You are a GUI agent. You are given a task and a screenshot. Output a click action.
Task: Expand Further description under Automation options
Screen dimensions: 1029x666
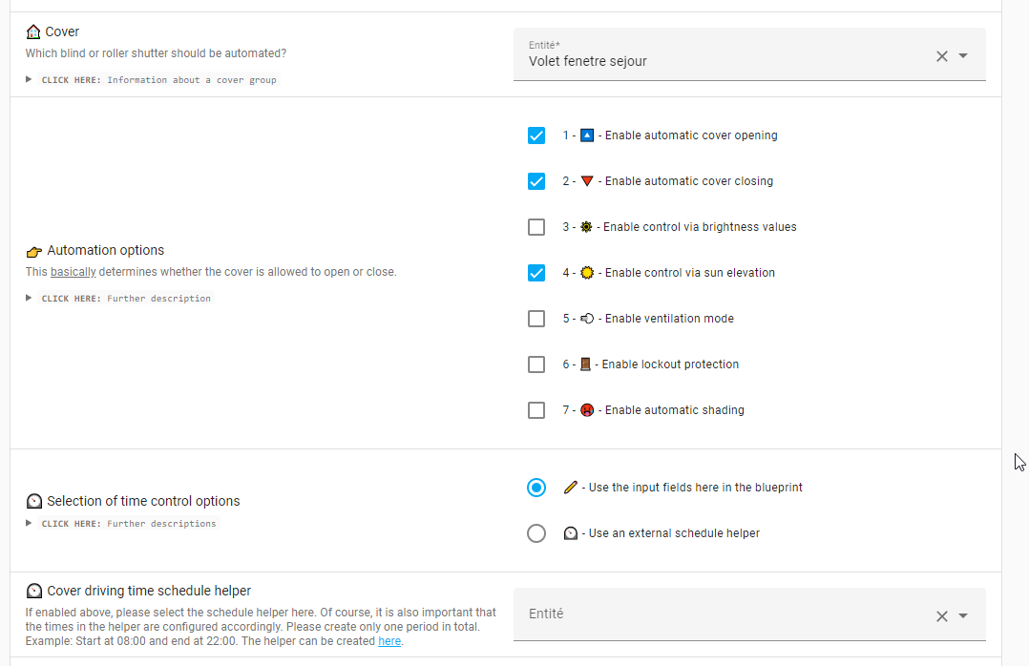[x=119, y=299]
